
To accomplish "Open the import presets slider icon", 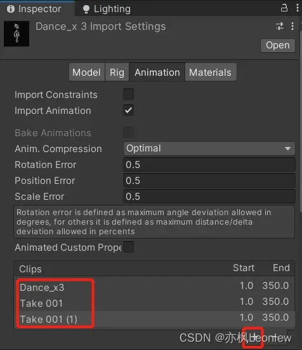I will (280, 26).
